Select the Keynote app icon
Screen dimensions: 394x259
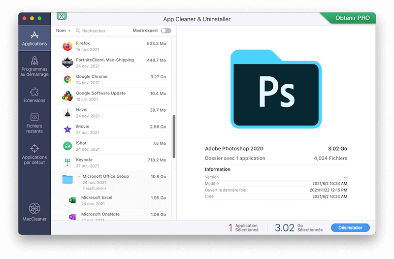click(x=67, y=162)
